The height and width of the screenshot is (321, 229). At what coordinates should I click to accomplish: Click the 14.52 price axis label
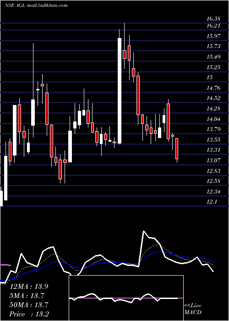click(x=214, y=98)
